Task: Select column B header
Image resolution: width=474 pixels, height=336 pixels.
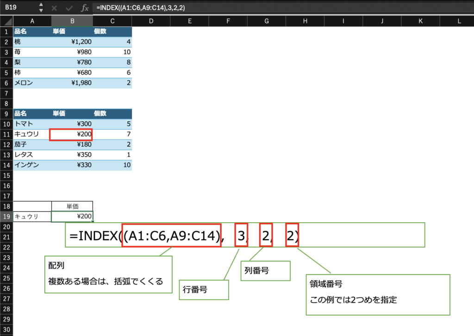Action: pyautogui.click(x=72, y=21)
